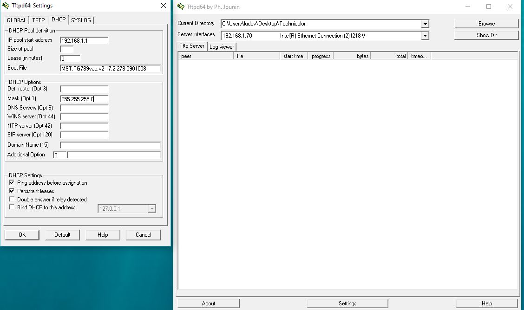Screen dimensions: 524x310
Task: Cancel the Settings dialog
Action: click(144, 234)
